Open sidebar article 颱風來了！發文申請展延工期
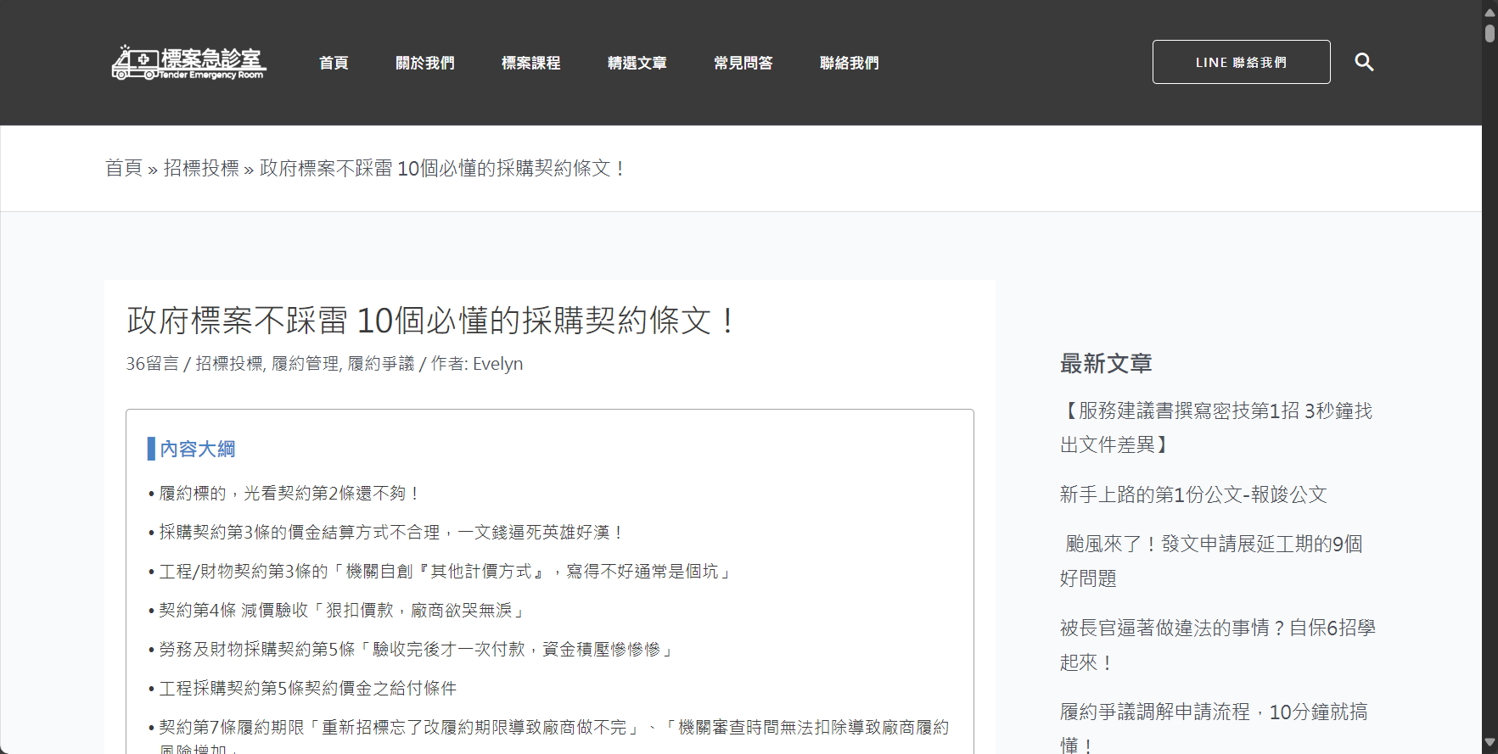 (1211, 561)
